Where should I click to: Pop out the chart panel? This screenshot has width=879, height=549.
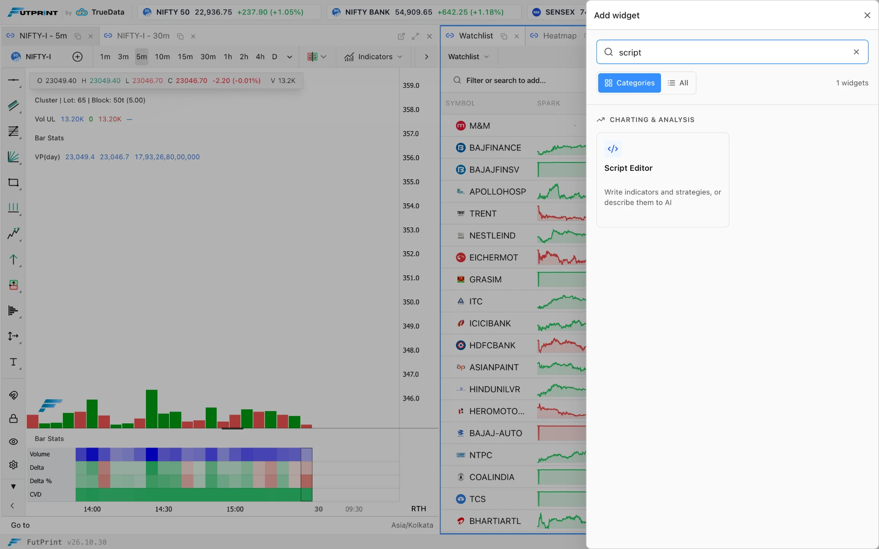tap(401, 36)
